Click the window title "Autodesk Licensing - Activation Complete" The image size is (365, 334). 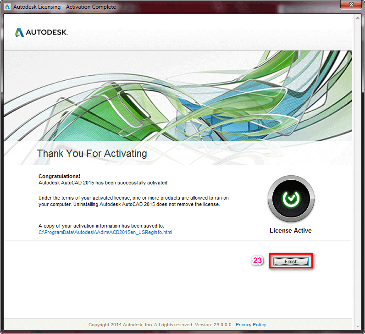coord(65,7)
